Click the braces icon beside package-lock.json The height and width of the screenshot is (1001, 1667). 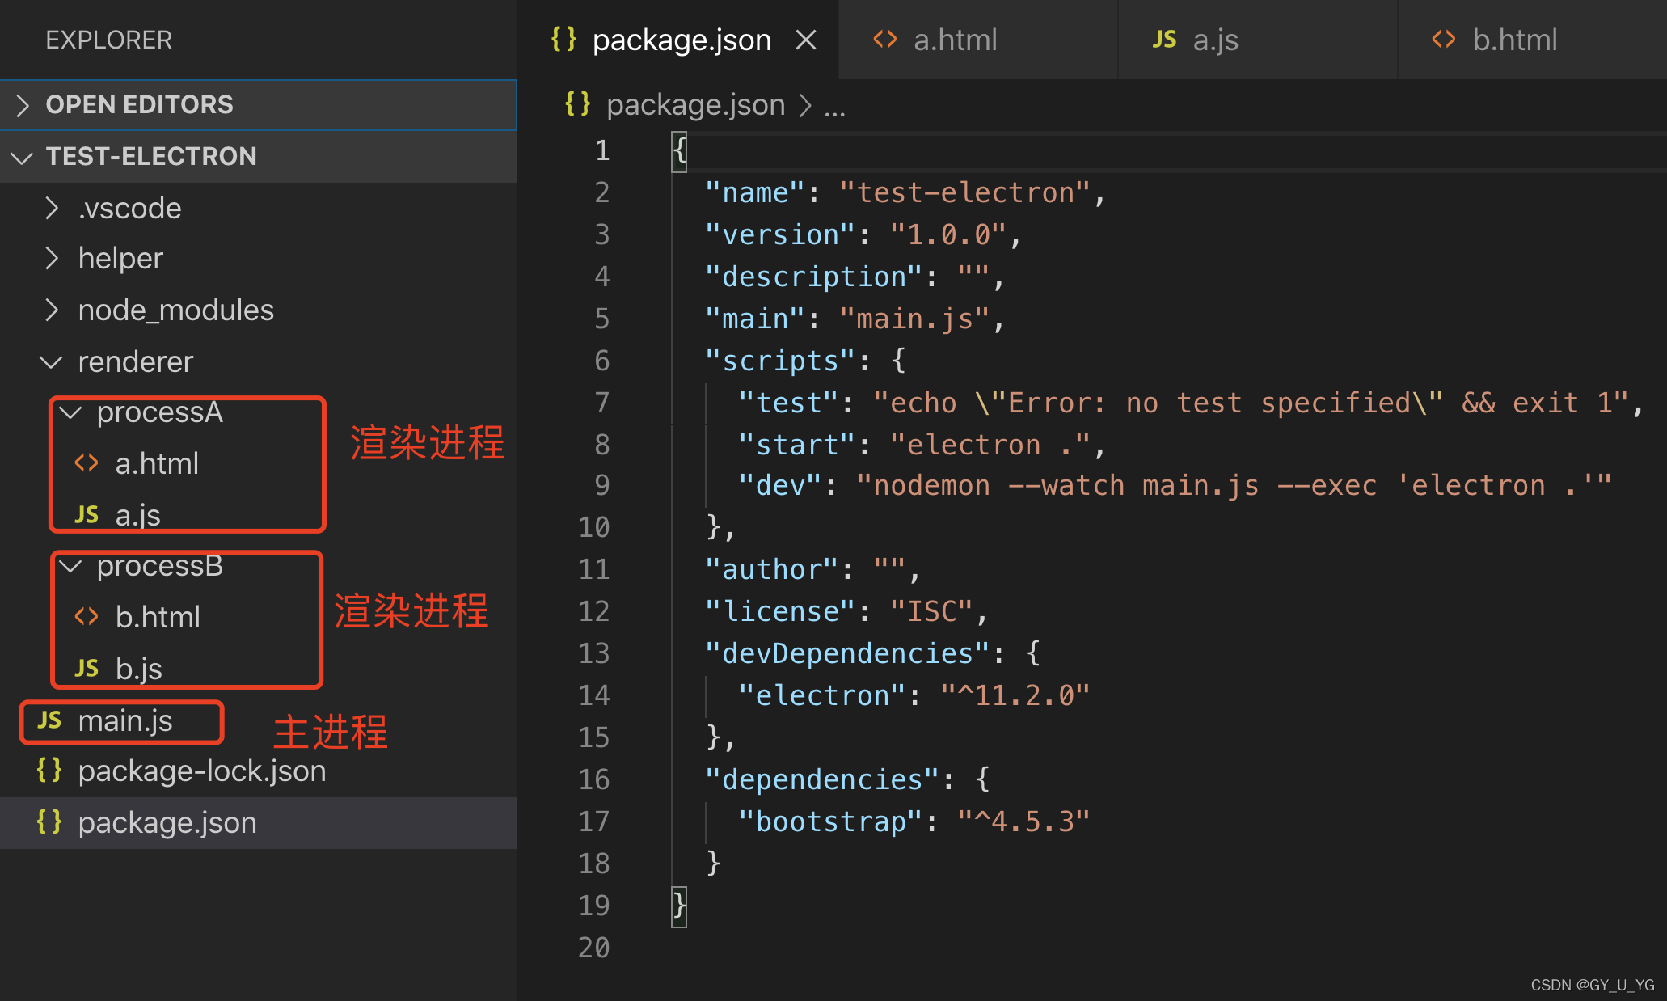point(49,770)
